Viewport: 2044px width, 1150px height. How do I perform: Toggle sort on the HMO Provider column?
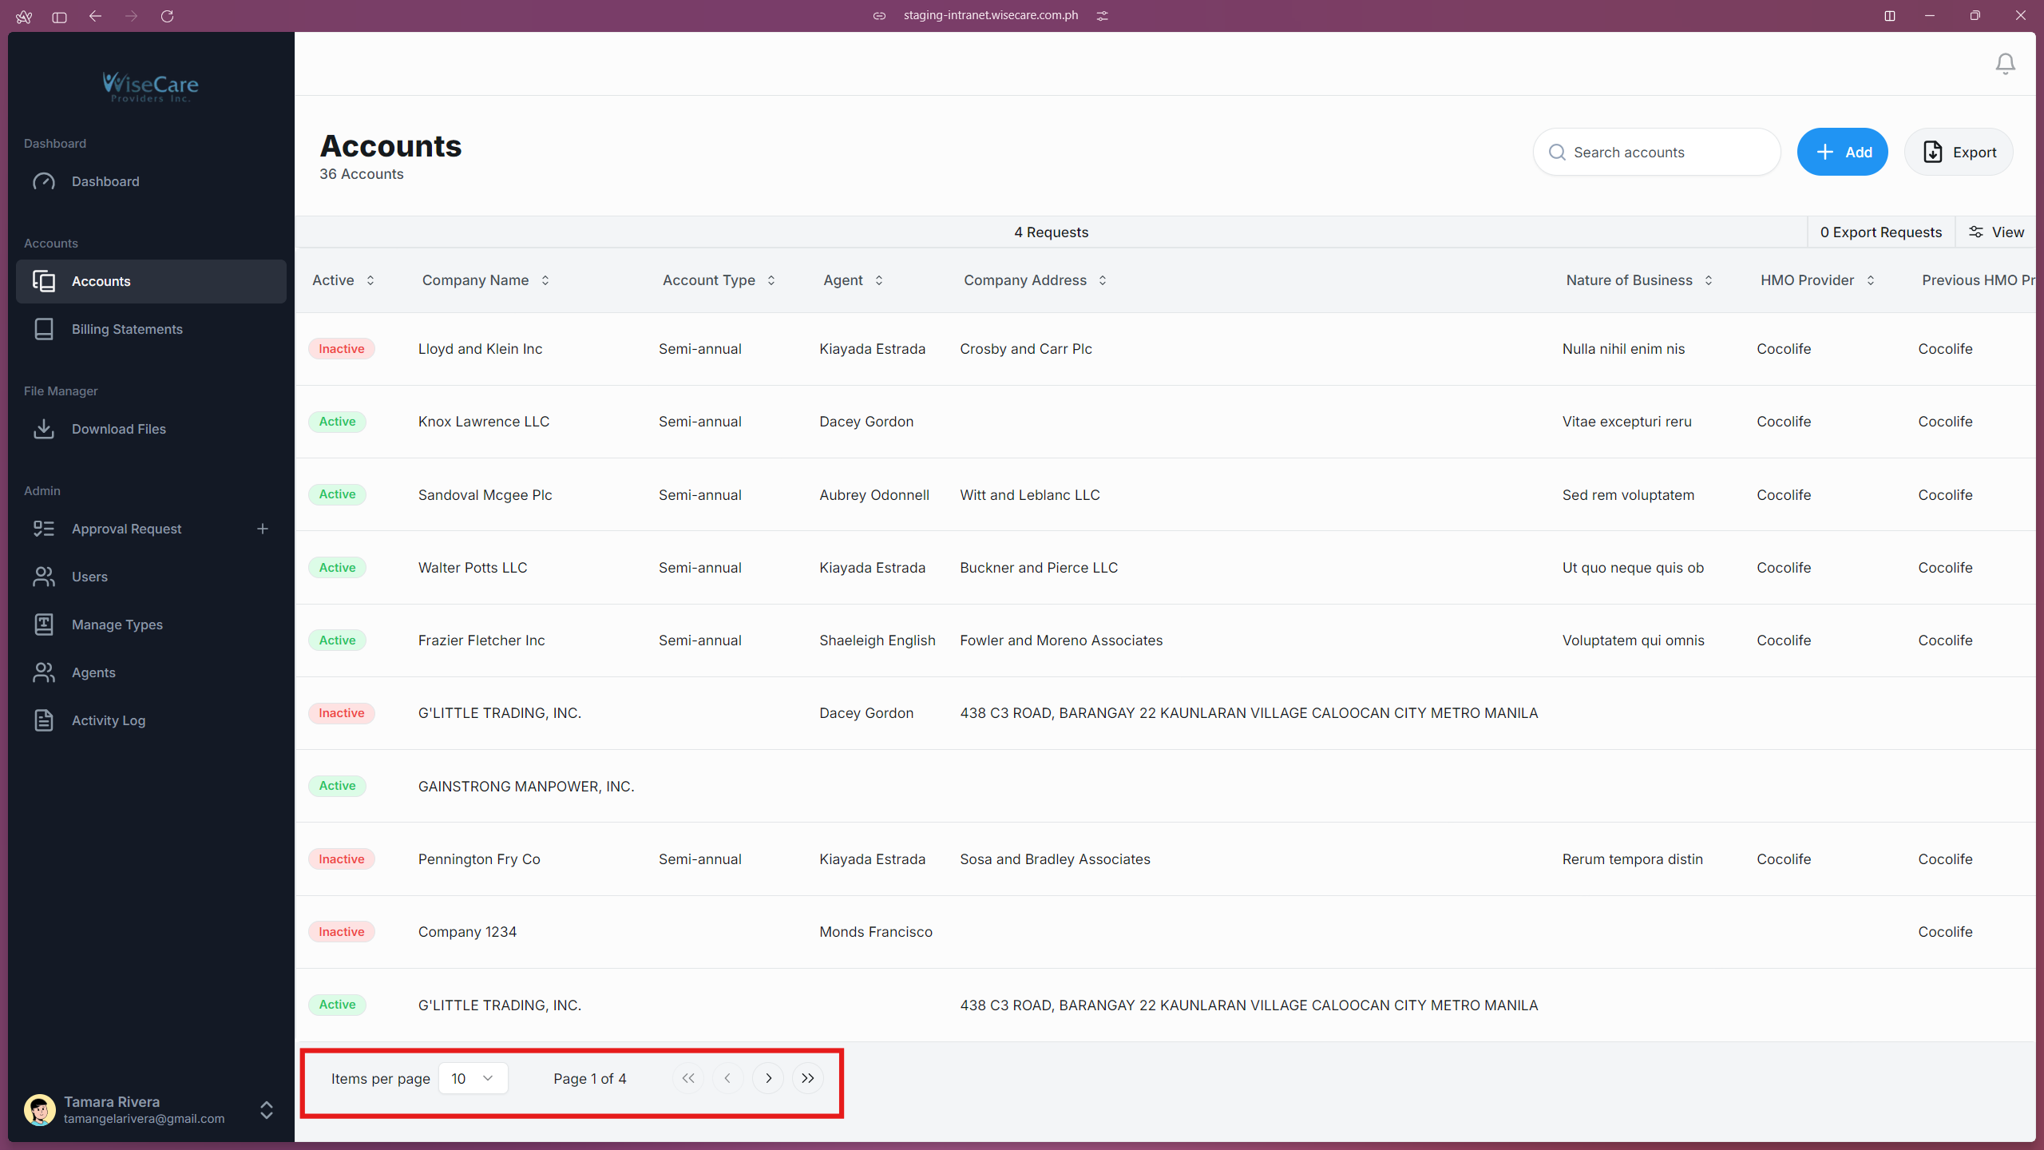point(1871,280)
